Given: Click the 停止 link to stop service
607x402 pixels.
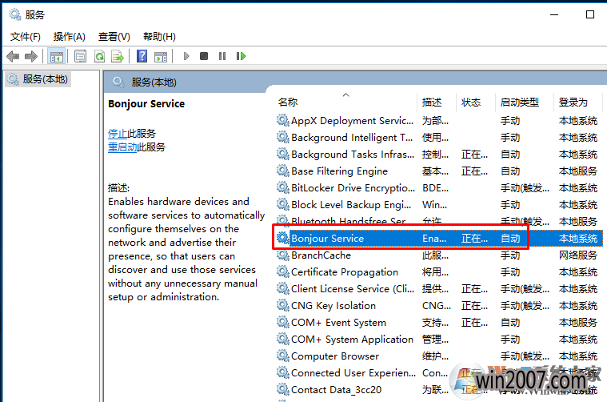Looking at the screenshot, I should pos(118,134).
